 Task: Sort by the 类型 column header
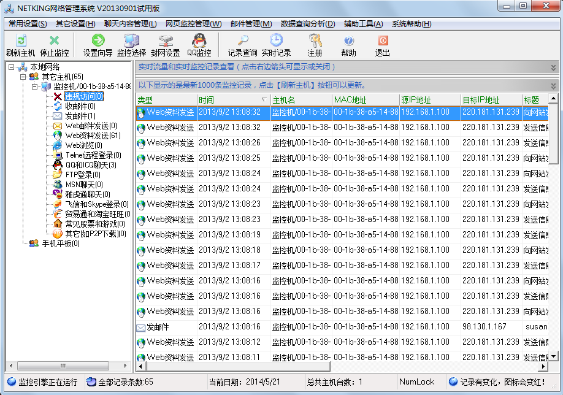167,100
